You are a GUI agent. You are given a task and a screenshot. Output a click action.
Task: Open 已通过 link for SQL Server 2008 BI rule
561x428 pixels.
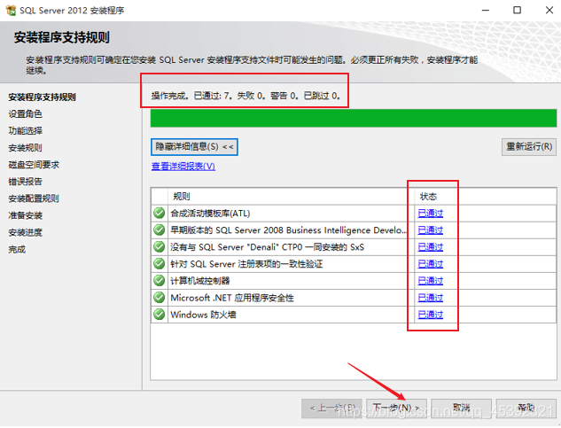tap(431, 230)
